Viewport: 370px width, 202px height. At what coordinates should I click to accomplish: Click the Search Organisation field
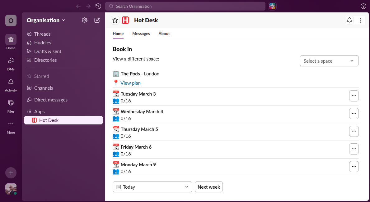click(x=185, y=6)
